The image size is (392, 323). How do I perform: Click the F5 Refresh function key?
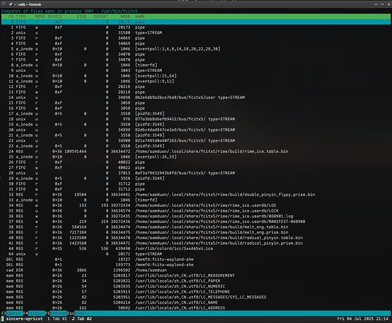click(x=56, y=313)
